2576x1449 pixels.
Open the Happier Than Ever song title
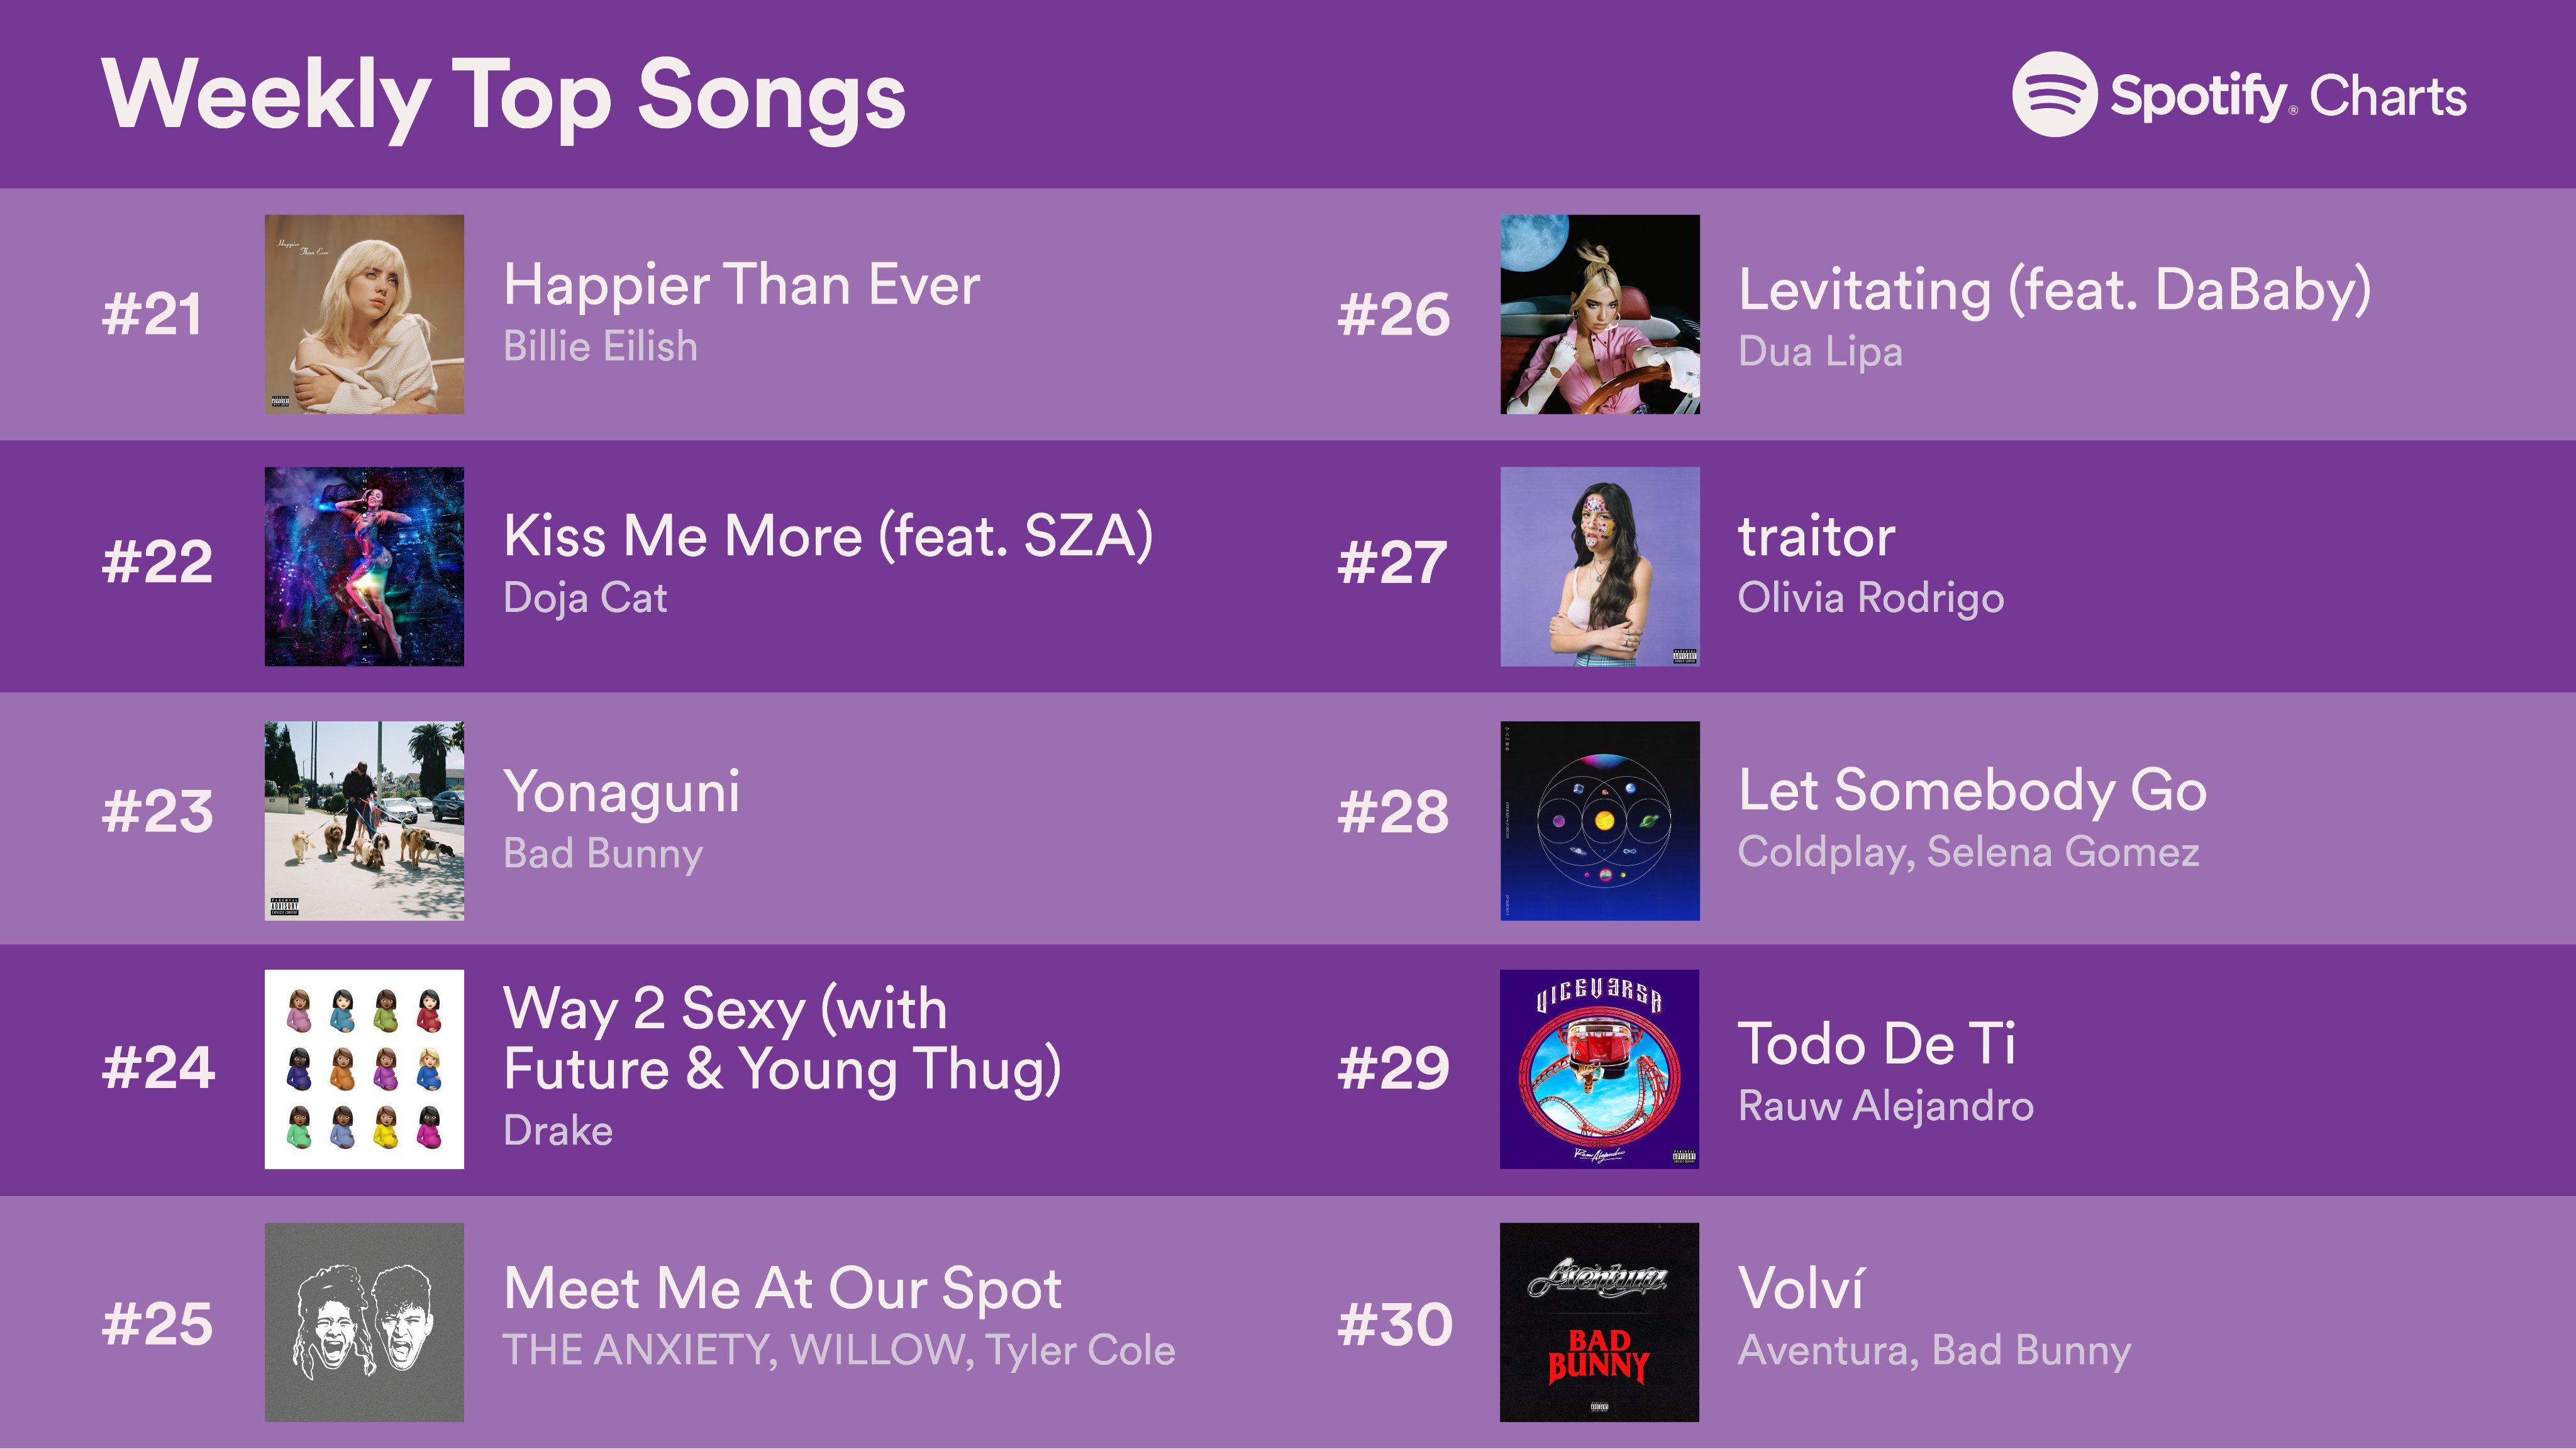(x=741, y=285)
